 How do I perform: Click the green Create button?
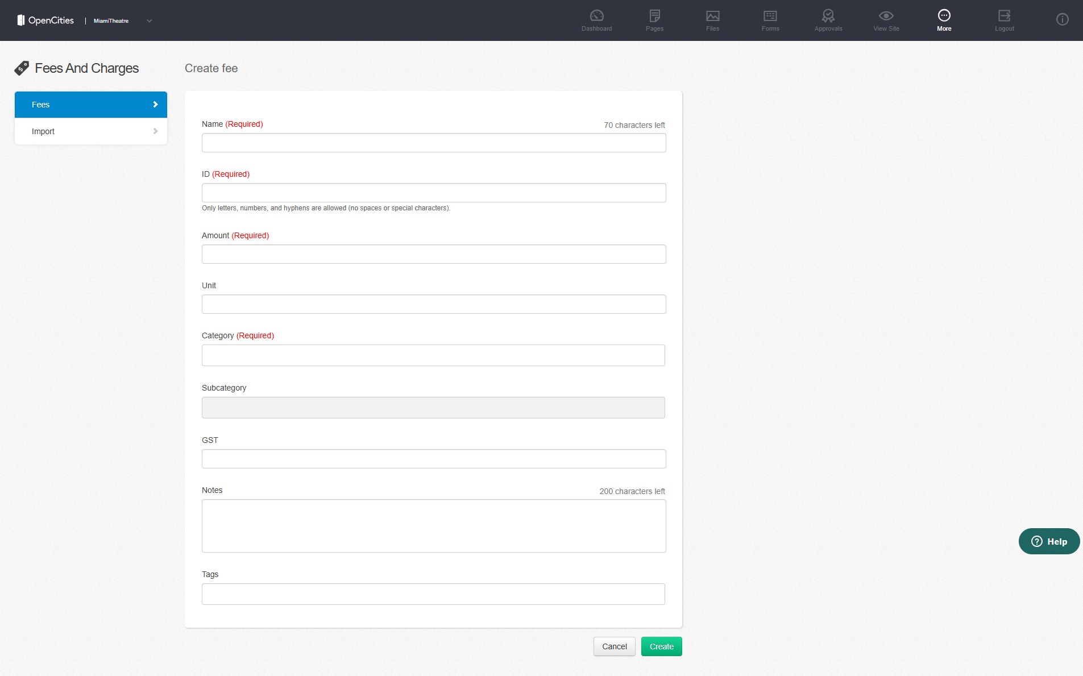661,646
